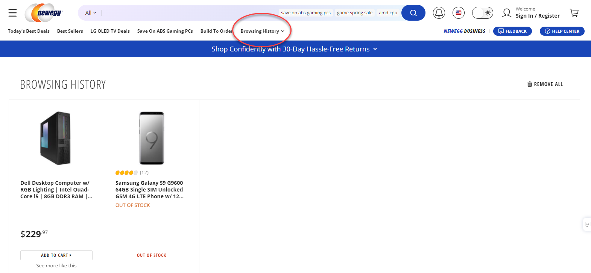Go to Newegg home via logo
The height and width of the screenshot is (273, 591).
[x=44, y=13]
